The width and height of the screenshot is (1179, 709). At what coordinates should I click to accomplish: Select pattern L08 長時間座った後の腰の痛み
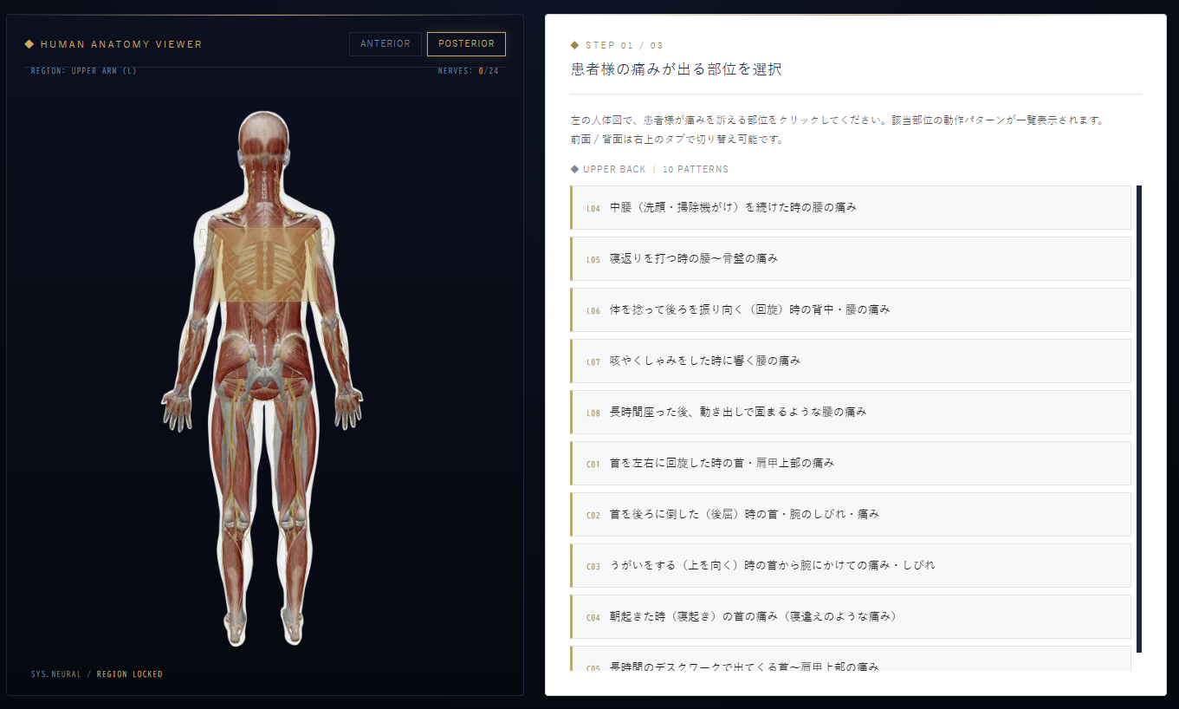(851, 413)
